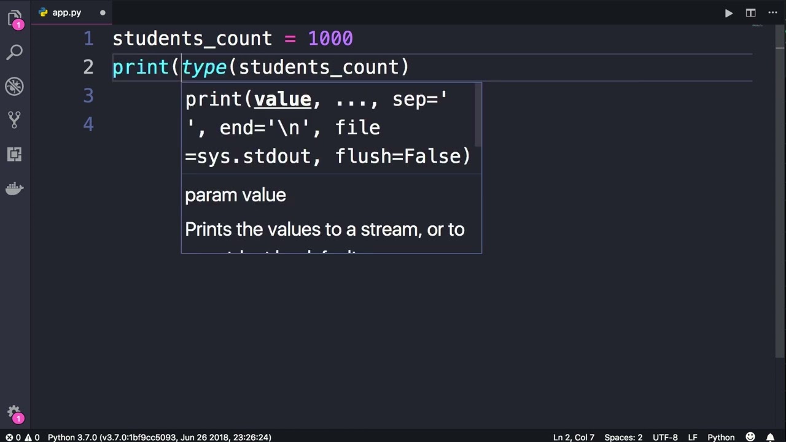
Task: Open the Source Control view icon
Action: (x=15, y=120)
